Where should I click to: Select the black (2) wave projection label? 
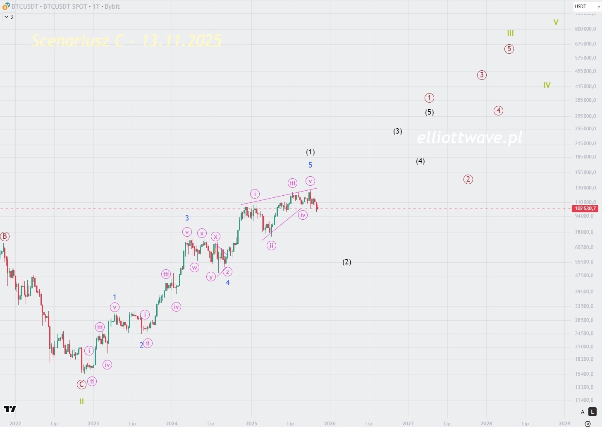click(x=346, y=262)
